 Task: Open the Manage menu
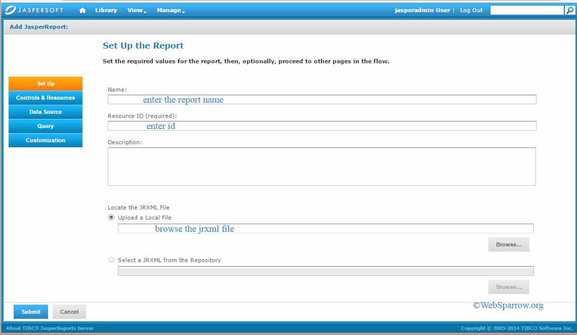coord(169,10)
